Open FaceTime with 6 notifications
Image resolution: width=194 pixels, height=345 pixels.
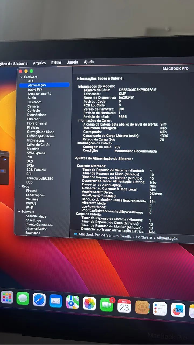(x=107, y=305)
